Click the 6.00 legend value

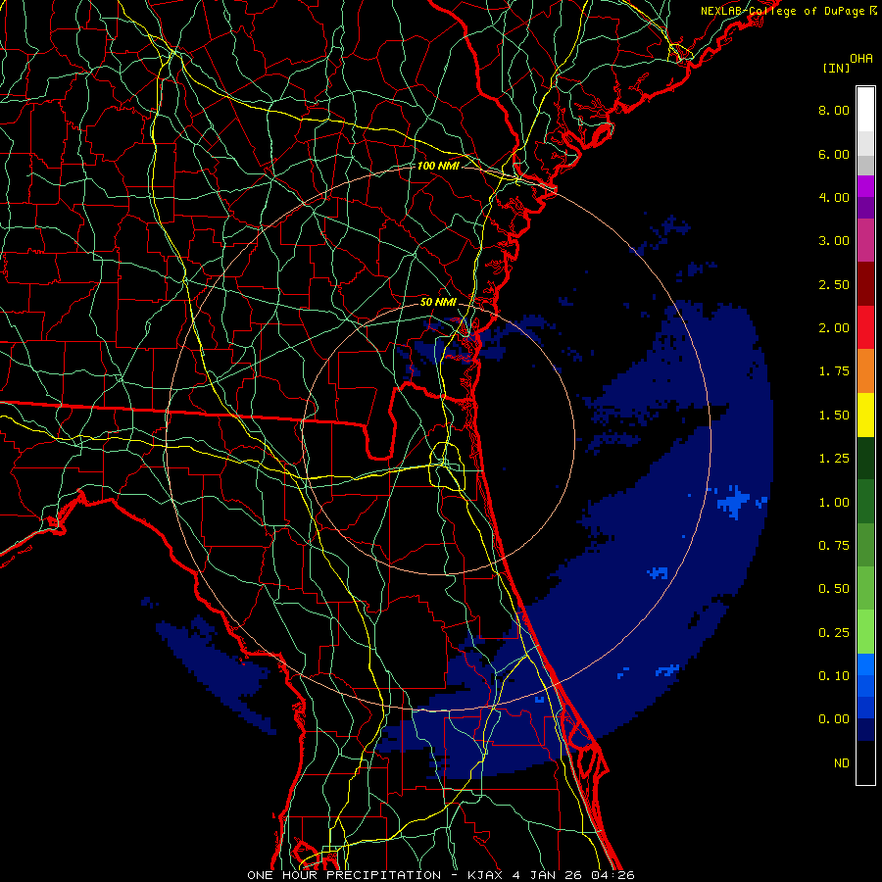click(x=834, y=154)
